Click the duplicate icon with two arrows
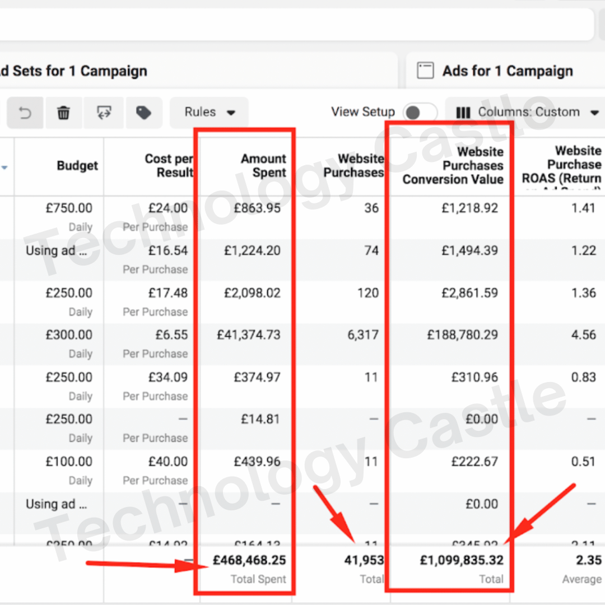Image resolution: width=605 pixels, height=605 pixels. click(104, 112)
